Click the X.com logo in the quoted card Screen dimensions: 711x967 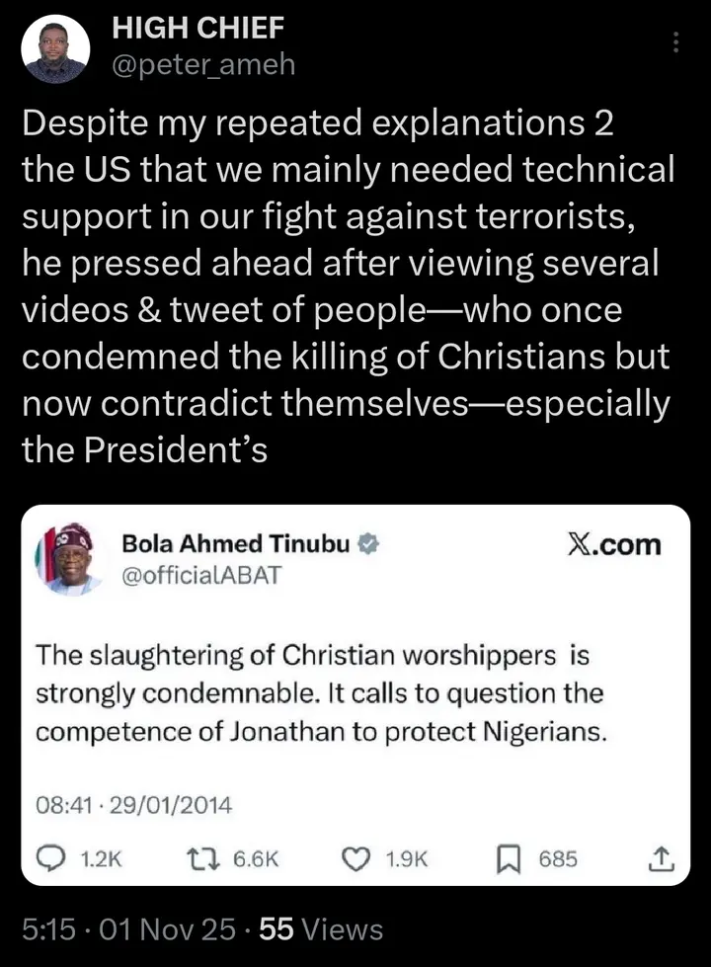point(614,544)
